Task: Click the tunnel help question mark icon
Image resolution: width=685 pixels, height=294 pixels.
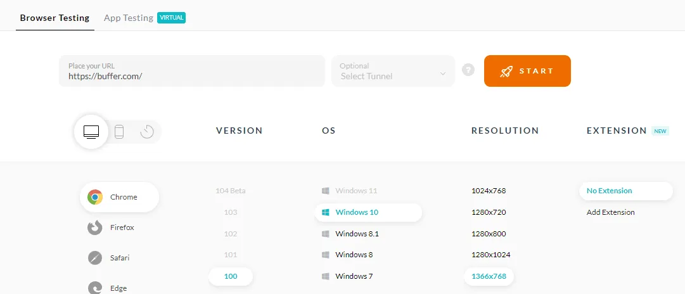Action: point(468,70)
